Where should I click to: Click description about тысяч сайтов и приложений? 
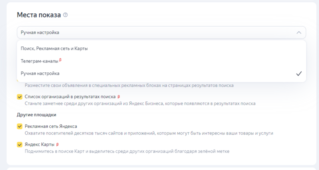[x=149, y=133]
